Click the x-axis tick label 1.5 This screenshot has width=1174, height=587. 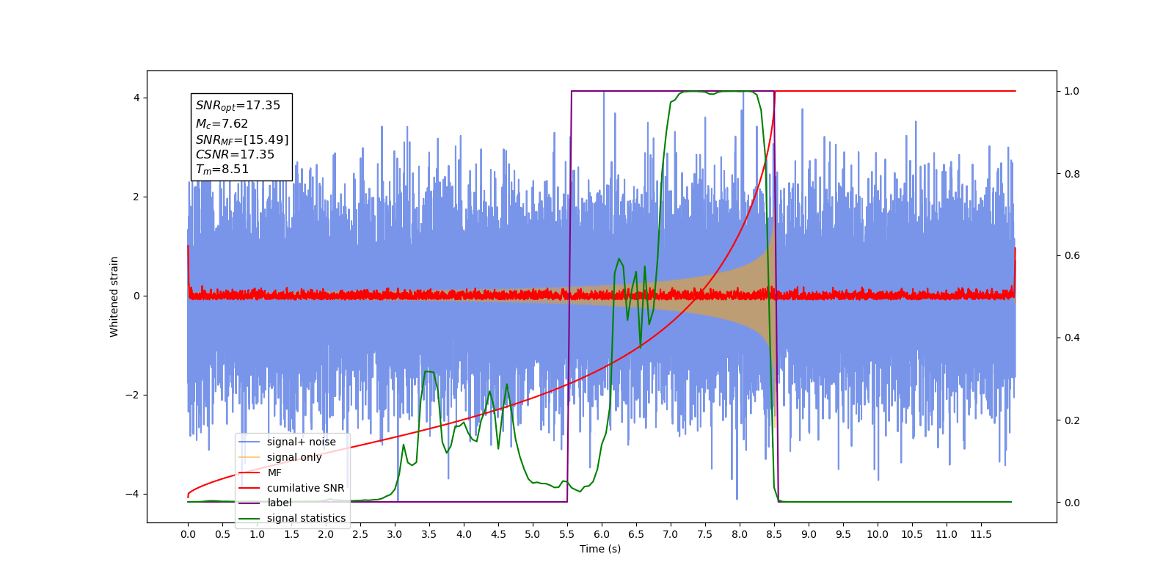pyautogui.click(x=291, y=534)
